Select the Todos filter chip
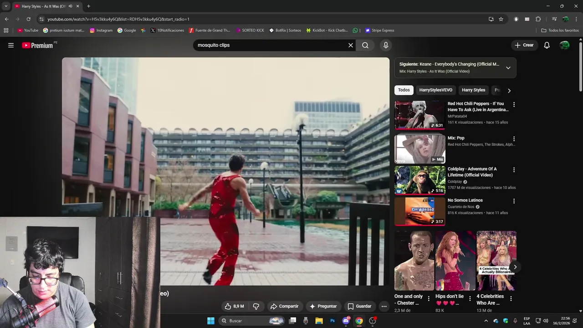This screenshot has height=328, width=583. coord(404,90)
